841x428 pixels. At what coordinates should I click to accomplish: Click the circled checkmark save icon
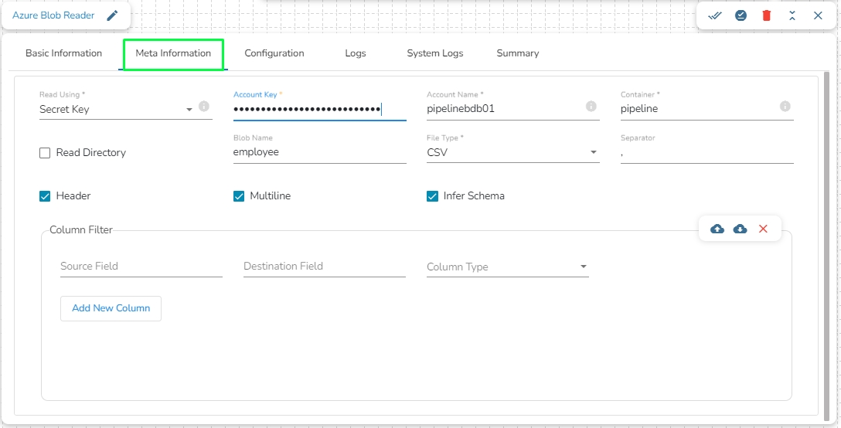(x=741, y=15)
